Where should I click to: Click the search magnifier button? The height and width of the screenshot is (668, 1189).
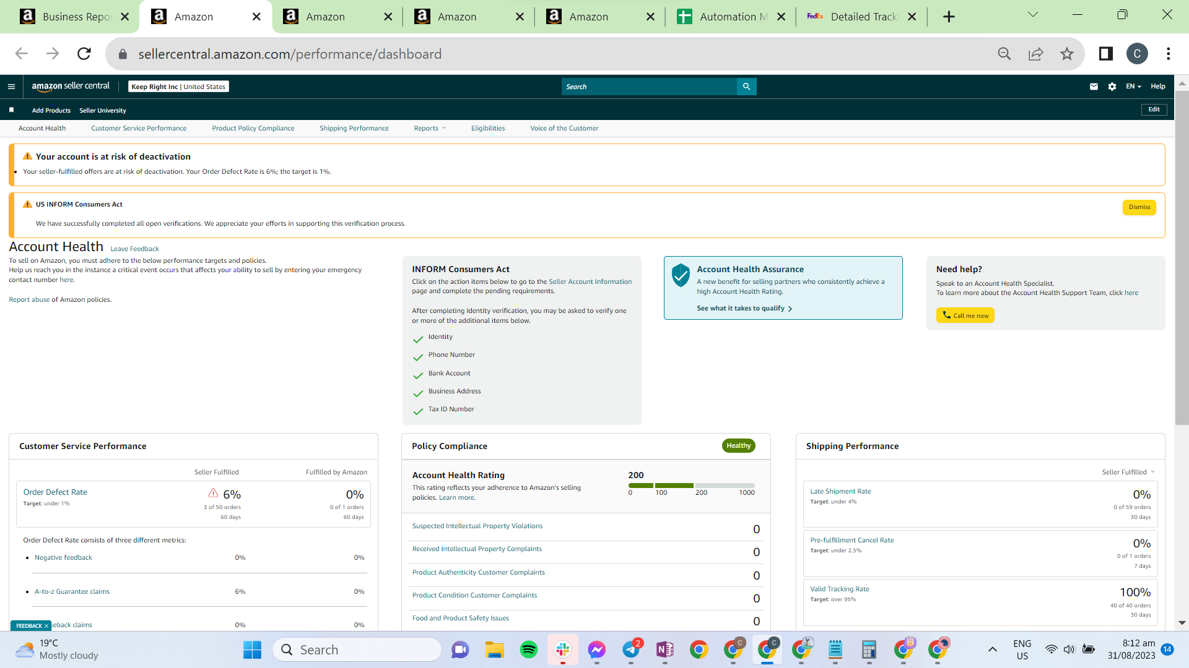(x=747, y=87)
